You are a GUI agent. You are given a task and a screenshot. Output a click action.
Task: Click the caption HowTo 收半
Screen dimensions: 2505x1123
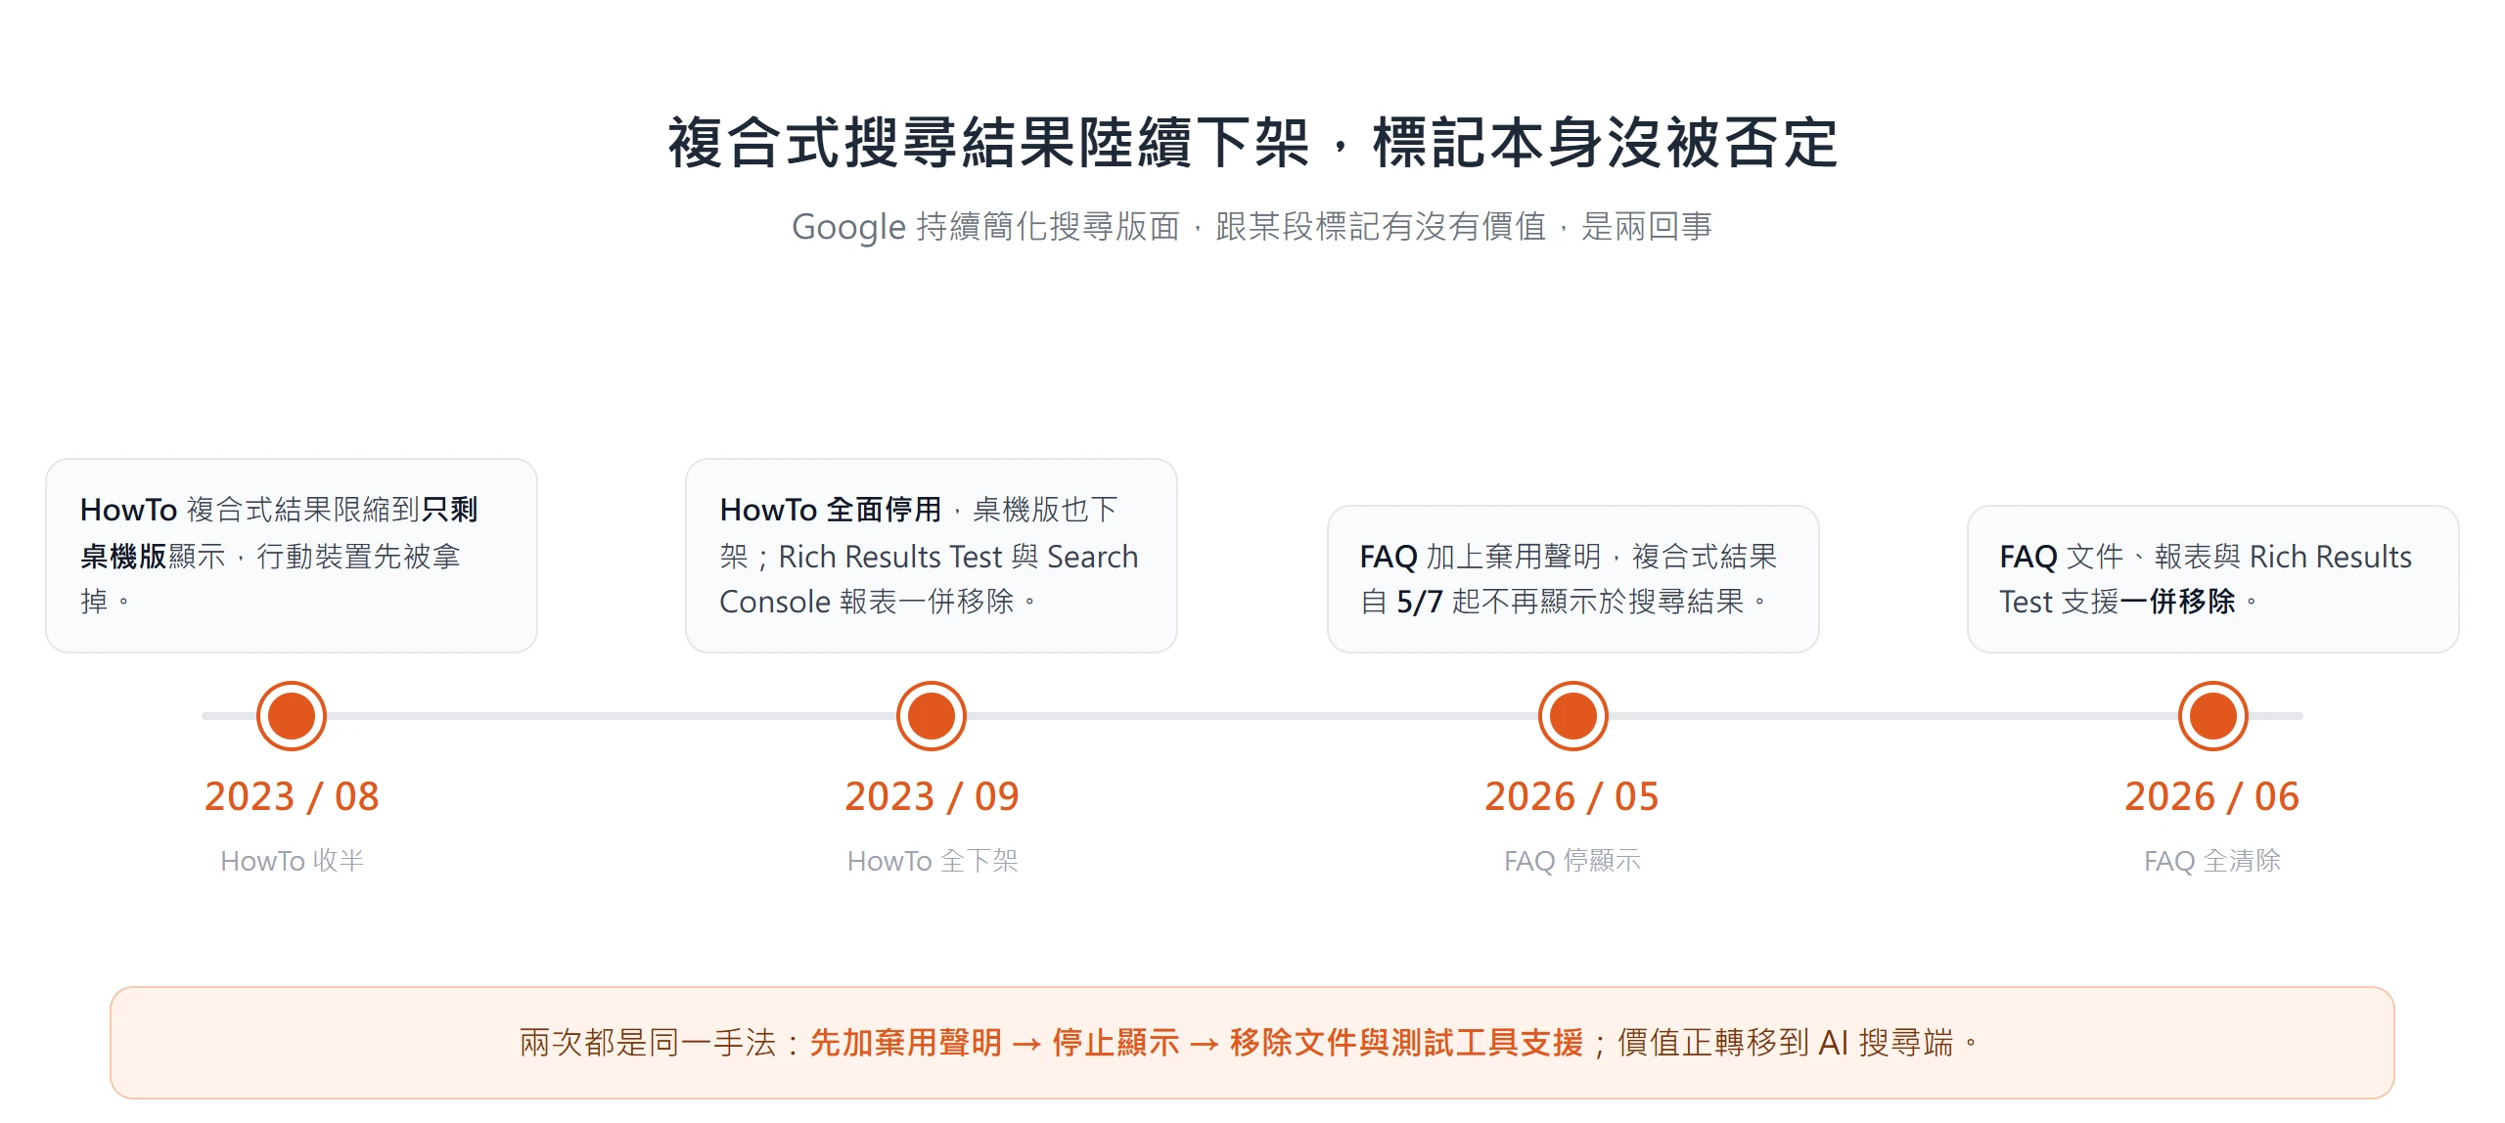pos(292,861)
